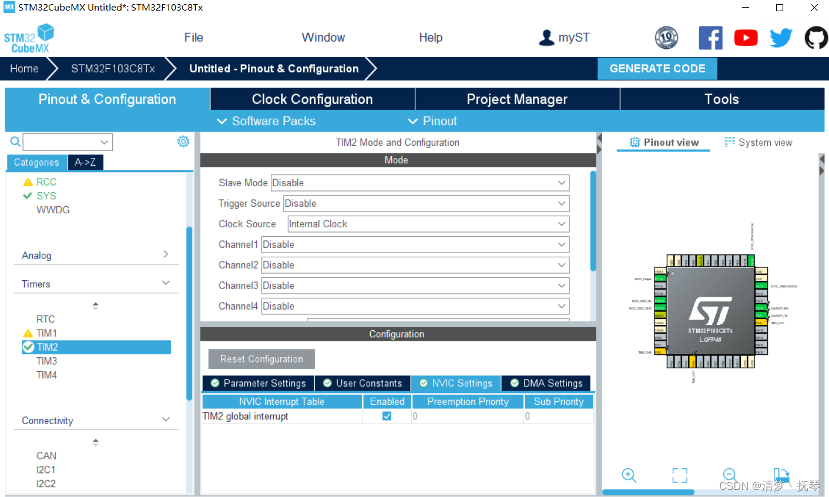
Task: Open the Slave Mode dropdown
Action: coord(420,183)
